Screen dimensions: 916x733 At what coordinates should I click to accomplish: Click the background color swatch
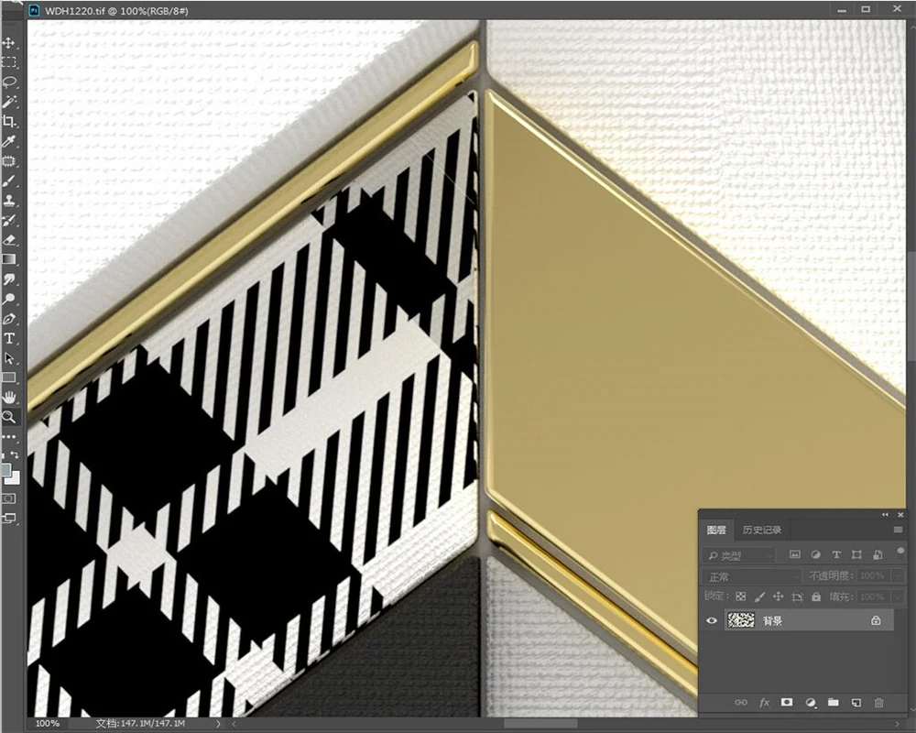coord(15,478)
